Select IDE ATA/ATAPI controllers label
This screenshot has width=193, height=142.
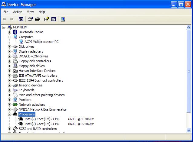(38, 76)
